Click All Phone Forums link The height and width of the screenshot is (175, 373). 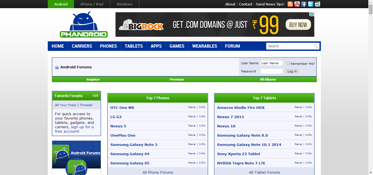pyautogui.click(x=158, y=172)
